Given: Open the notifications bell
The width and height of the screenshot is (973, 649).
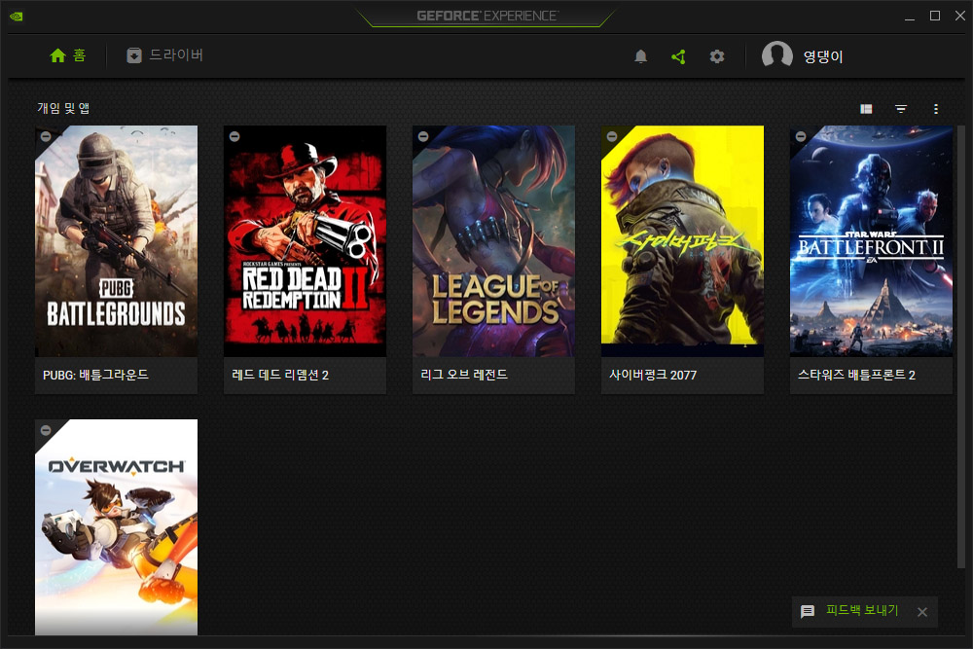Looking at the screenshot, I should (641, 56).
